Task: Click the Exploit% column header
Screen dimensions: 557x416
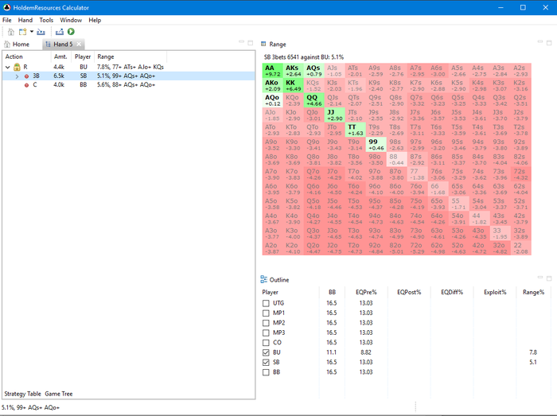Action: point(494,292)
